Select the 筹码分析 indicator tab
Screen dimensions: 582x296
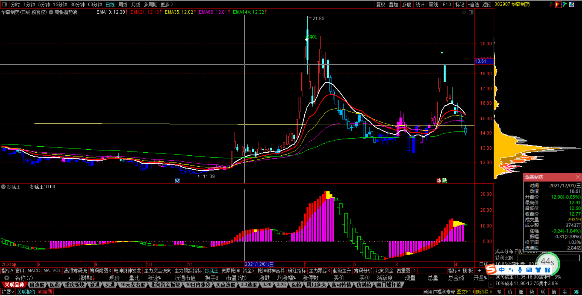(363, 271)
